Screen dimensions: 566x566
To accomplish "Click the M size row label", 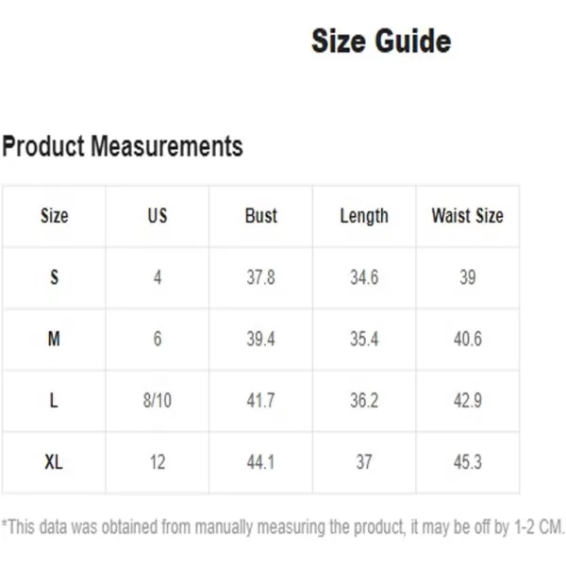I will pos(54,339).
